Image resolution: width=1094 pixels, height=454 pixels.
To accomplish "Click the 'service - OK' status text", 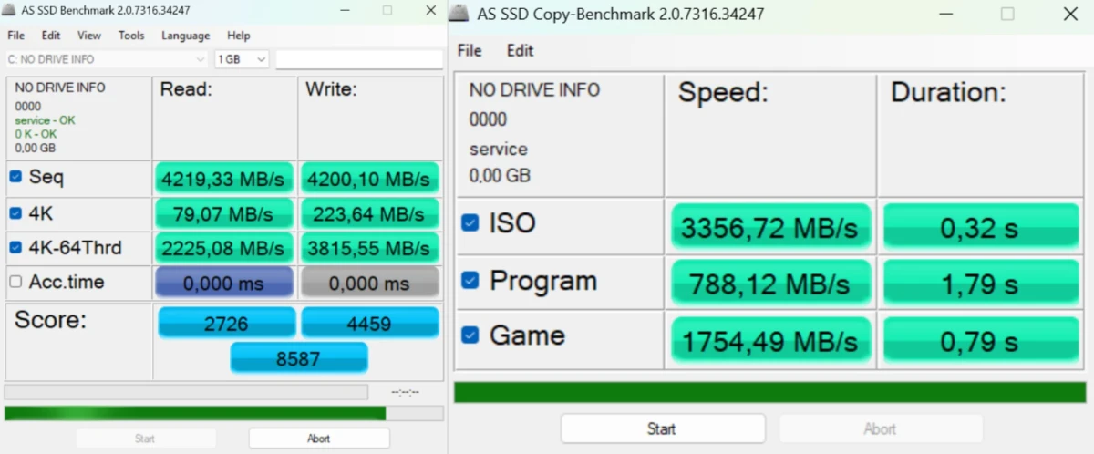I will (x=46, y=120).
